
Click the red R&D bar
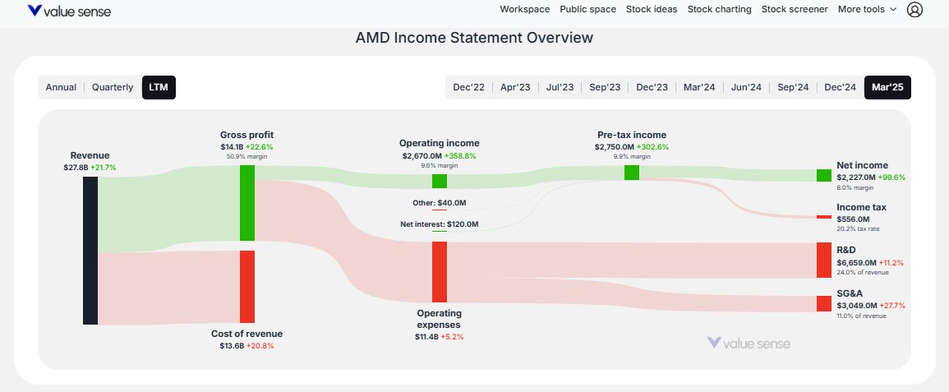point(824,261)
